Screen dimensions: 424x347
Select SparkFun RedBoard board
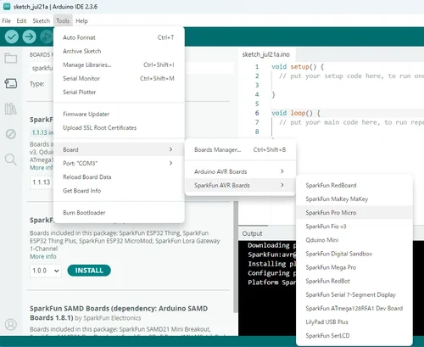click(354, 185)
